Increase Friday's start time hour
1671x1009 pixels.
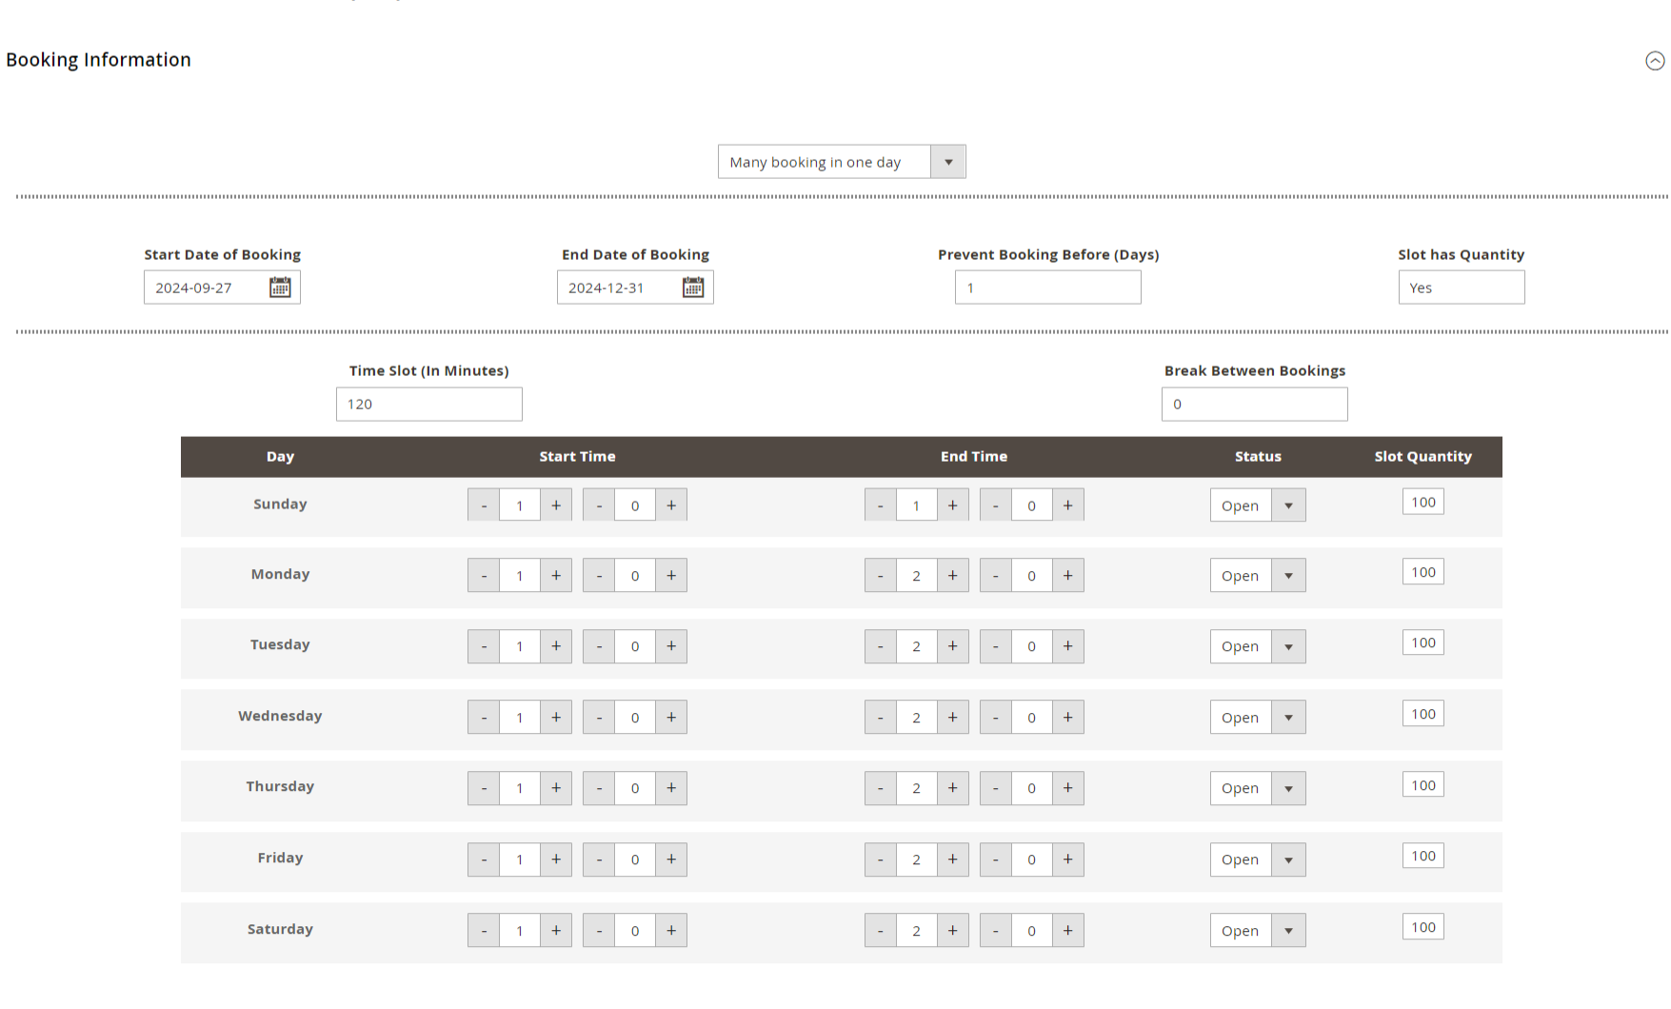pyautogui.click(x=556, y=860)
